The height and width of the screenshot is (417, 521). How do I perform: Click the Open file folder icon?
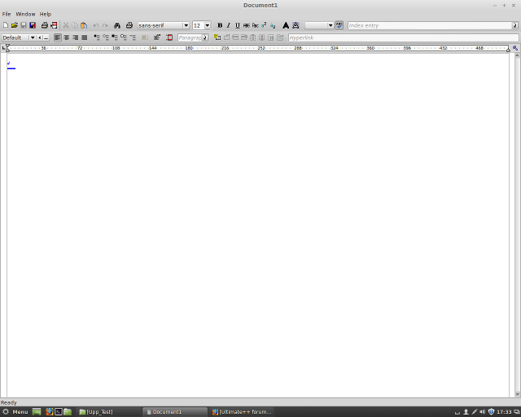pyautogui.click(x=14, y=25)
